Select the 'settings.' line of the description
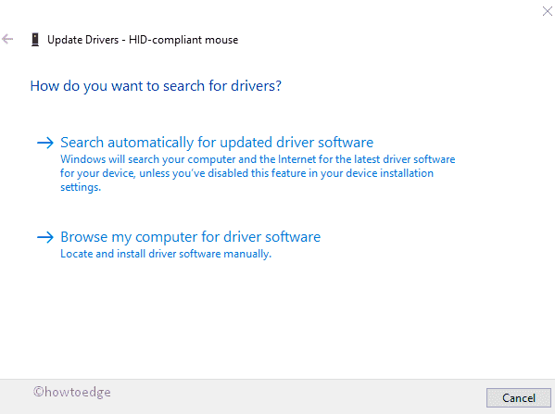This screenshot has width=555, height=414. click(x=81, y=187)
